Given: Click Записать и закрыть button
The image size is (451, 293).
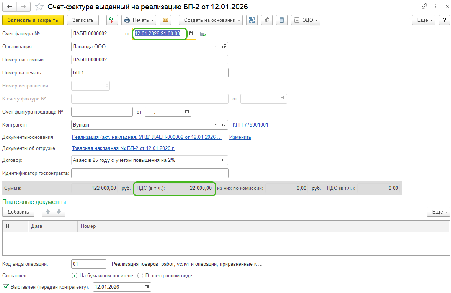Looking at the screenshot, I should coord(33,20).
